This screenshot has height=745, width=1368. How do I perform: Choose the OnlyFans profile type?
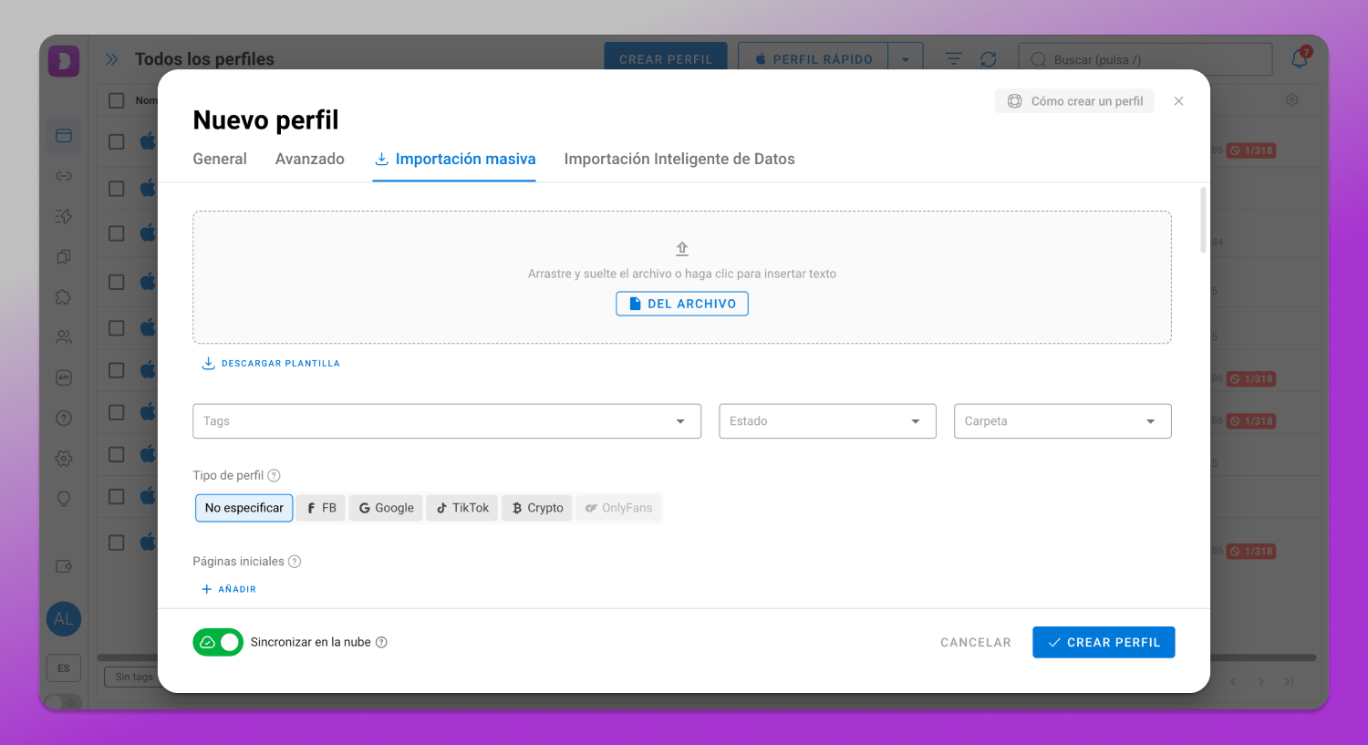pyautogui.click(x=618, y=508)
